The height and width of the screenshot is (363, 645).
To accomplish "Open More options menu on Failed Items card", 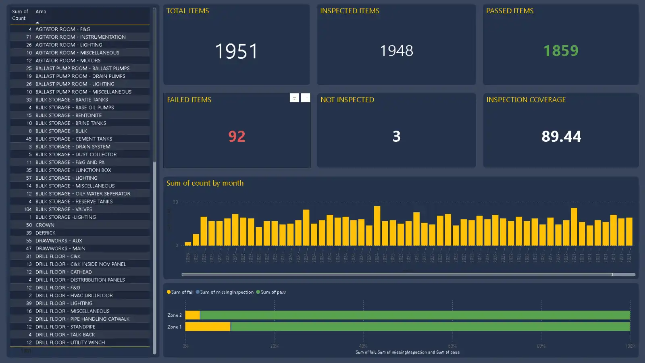I will point(305,97).
